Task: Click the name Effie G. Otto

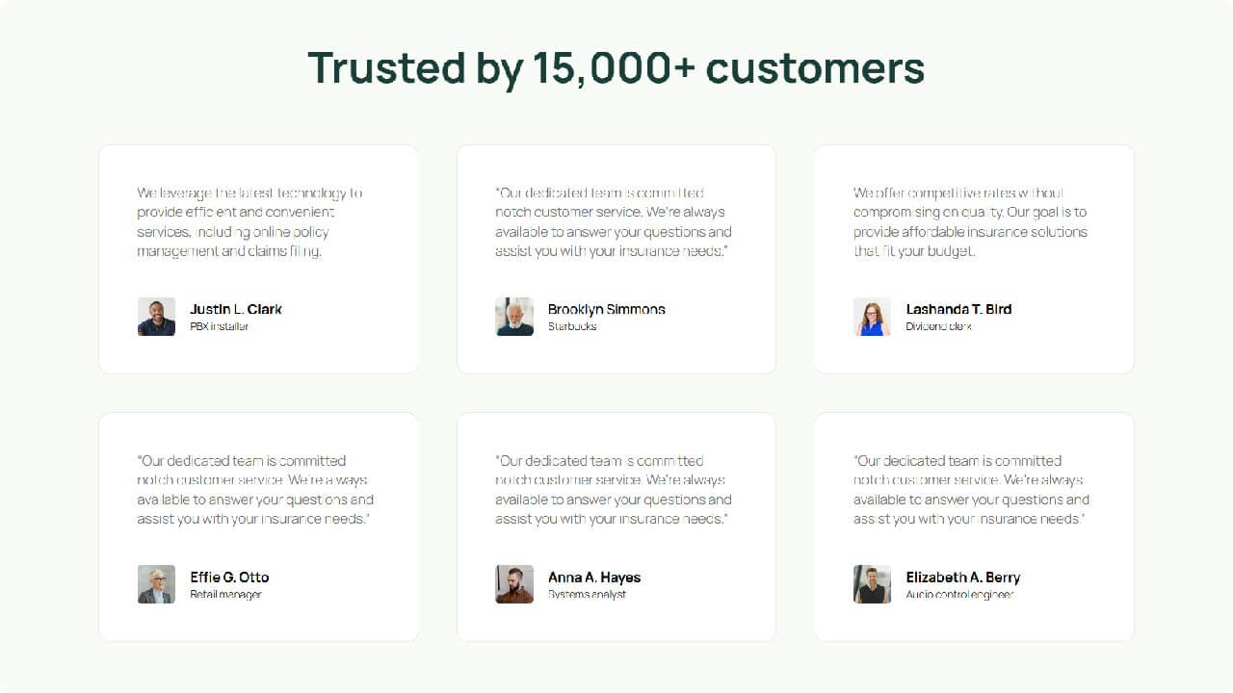Action: click(229, 577)
